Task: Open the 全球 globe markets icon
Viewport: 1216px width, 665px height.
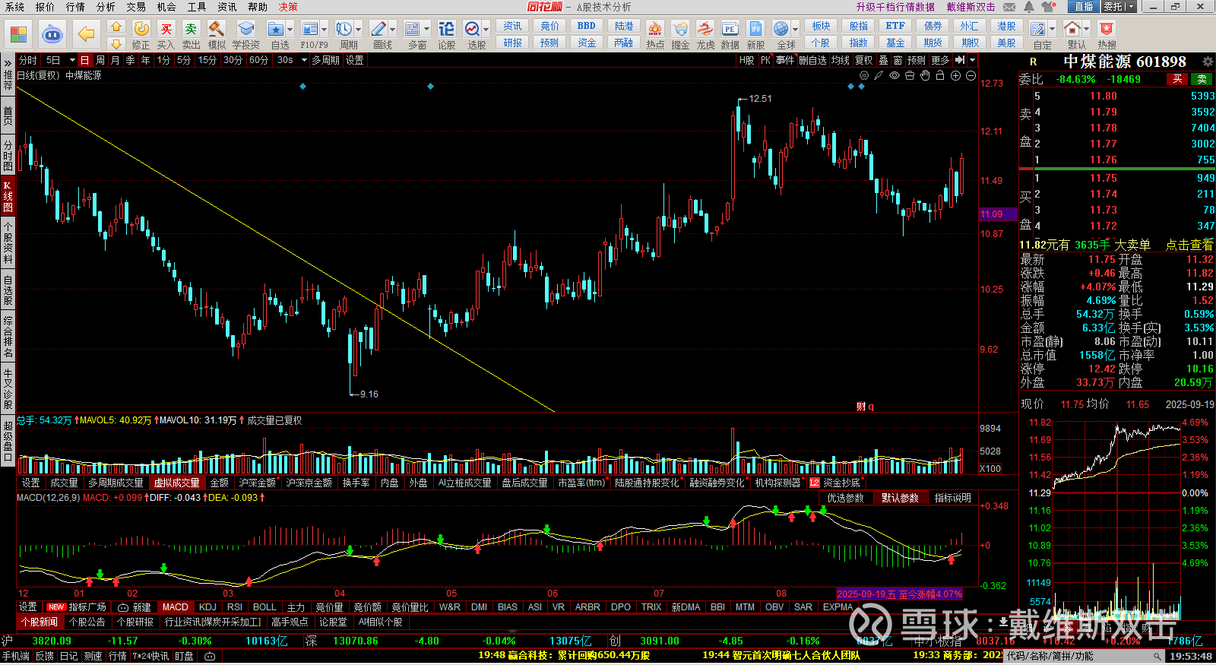Action: pos(781,30)
